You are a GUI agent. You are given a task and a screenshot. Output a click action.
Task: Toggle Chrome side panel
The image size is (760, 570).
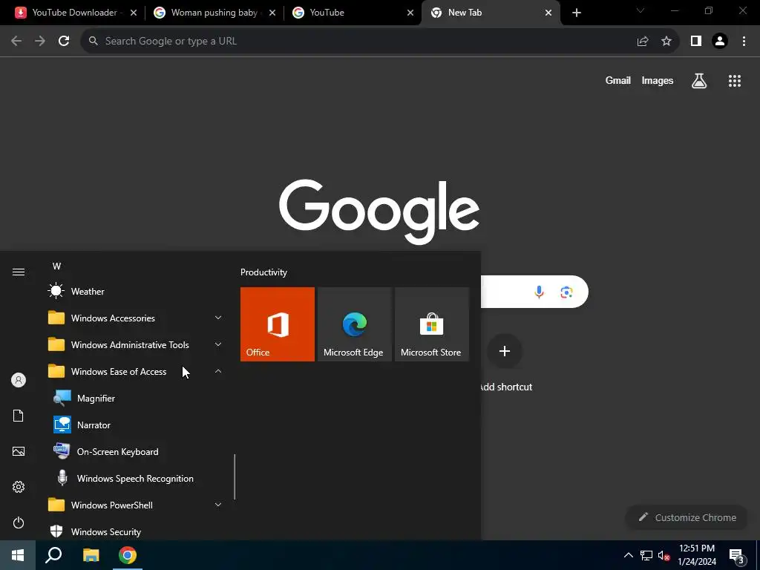(x=696, y=42)
